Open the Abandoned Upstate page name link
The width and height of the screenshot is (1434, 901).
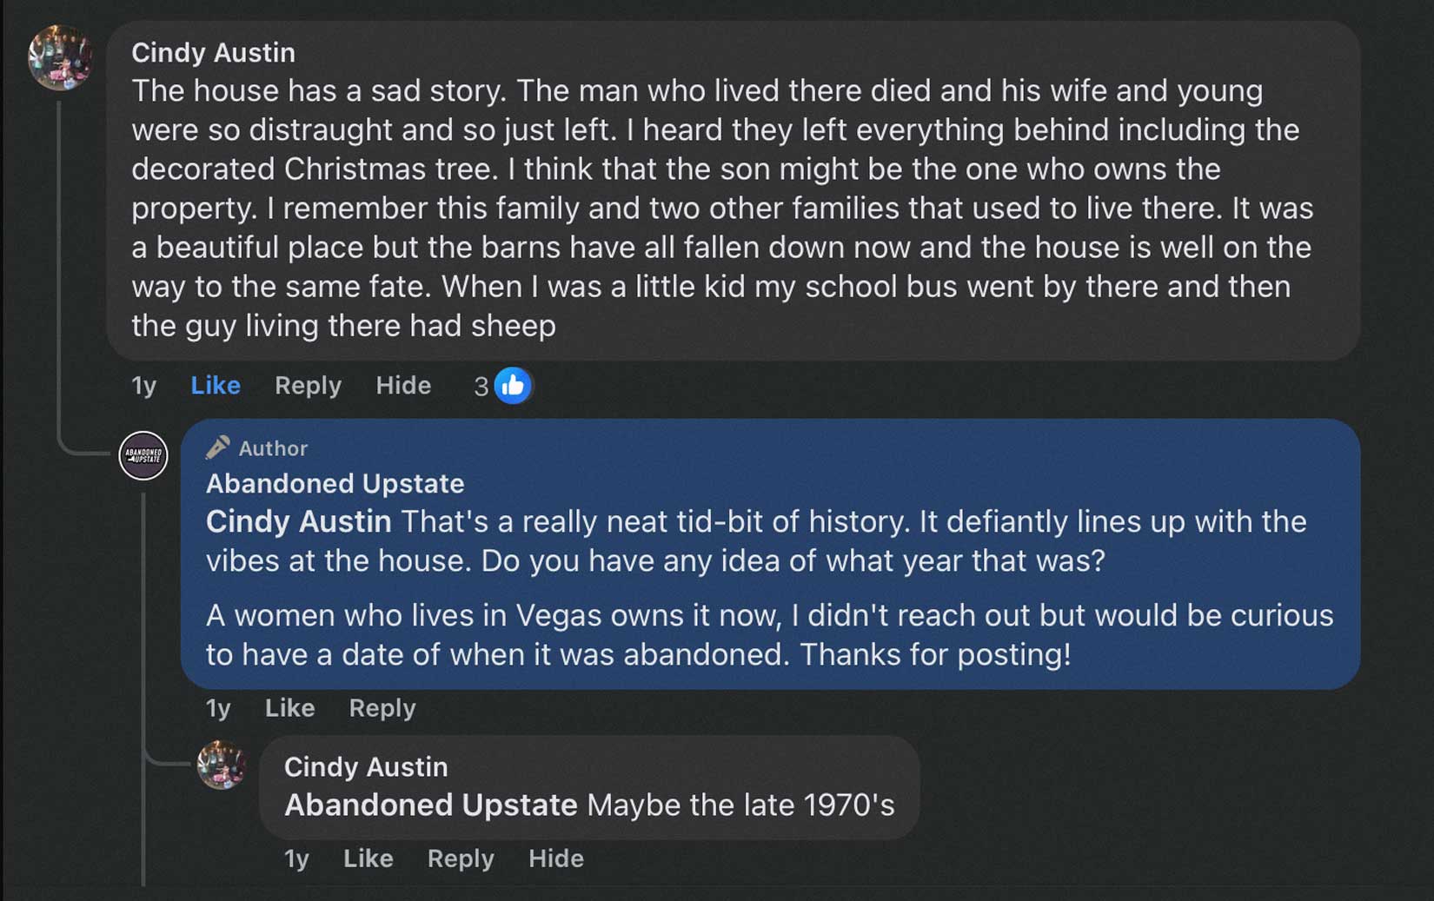click(335, 483)
